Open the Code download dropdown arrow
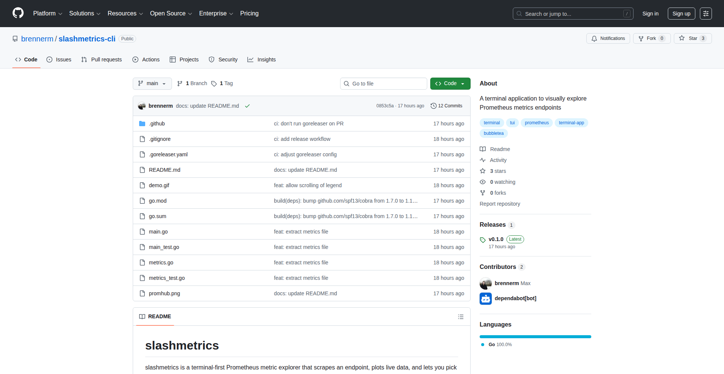The width and height of the screenshot is (724, 374). 464,83
